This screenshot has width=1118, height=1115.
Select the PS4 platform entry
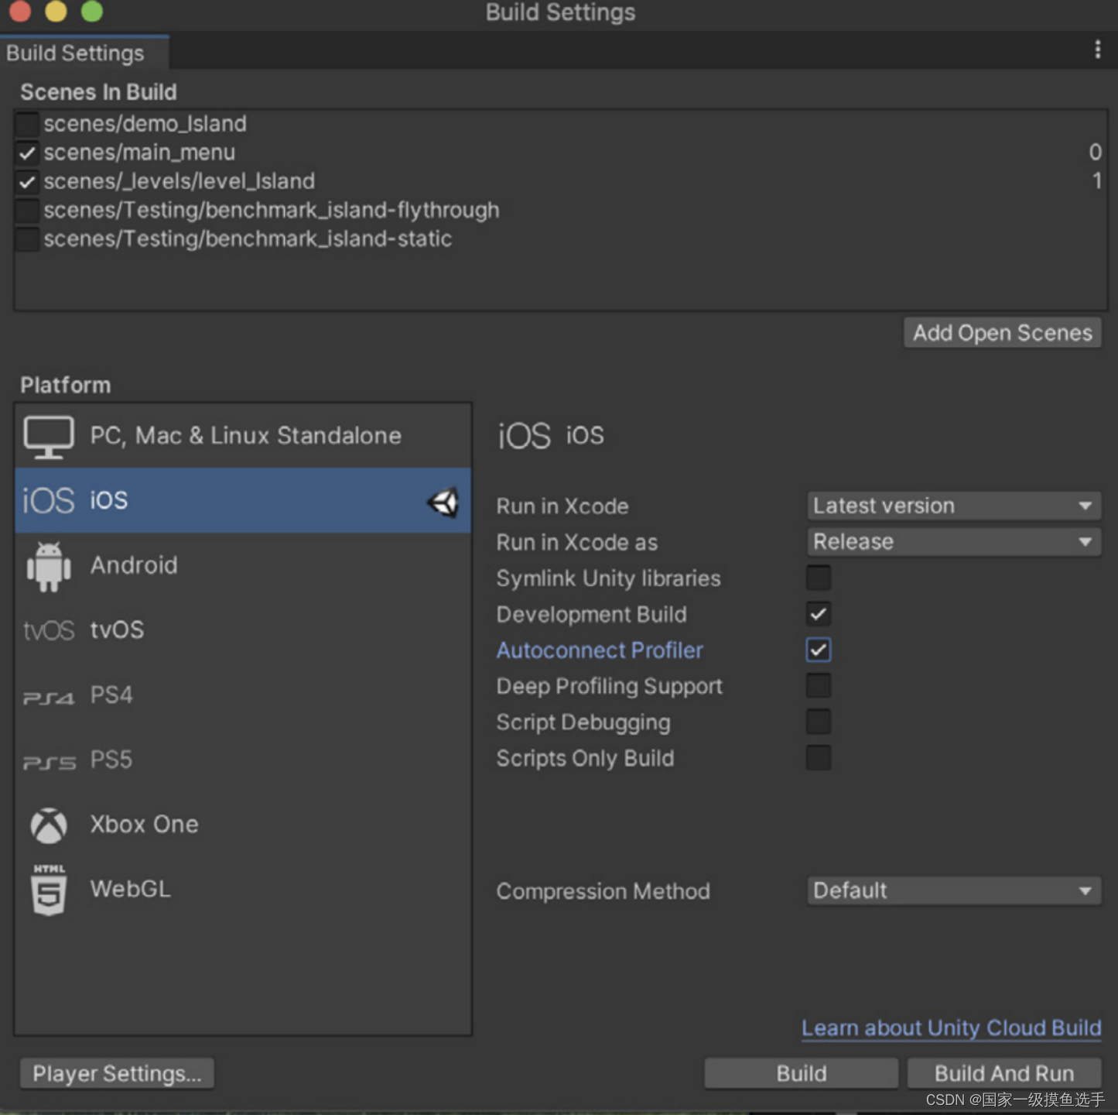click(x=243, y=695)
